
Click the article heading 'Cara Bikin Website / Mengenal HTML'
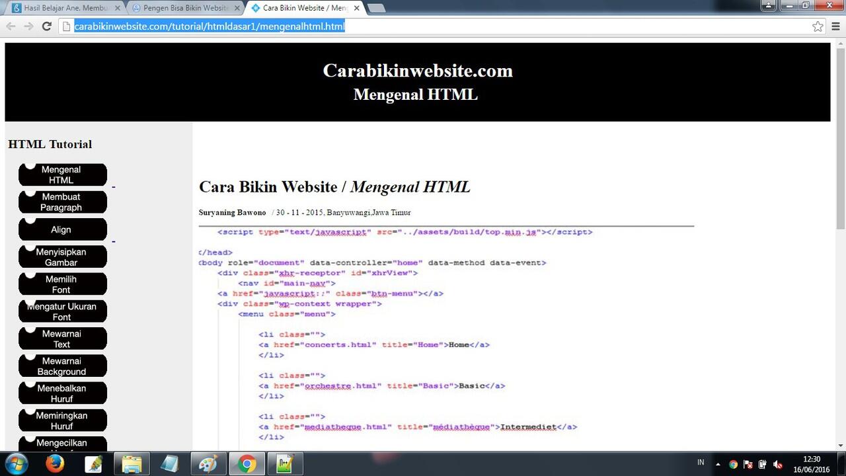(334, 186)
